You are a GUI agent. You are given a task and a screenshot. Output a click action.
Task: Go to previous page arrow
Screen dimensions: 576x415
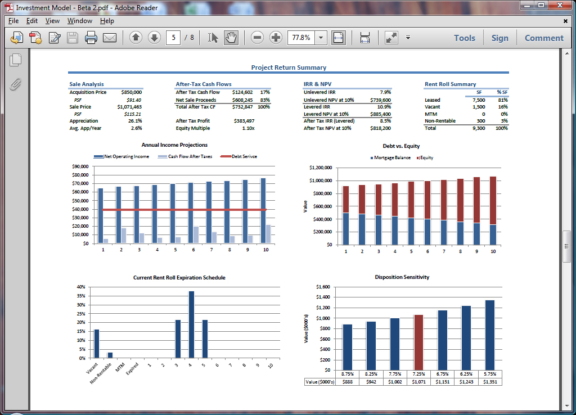click(136, 37)
